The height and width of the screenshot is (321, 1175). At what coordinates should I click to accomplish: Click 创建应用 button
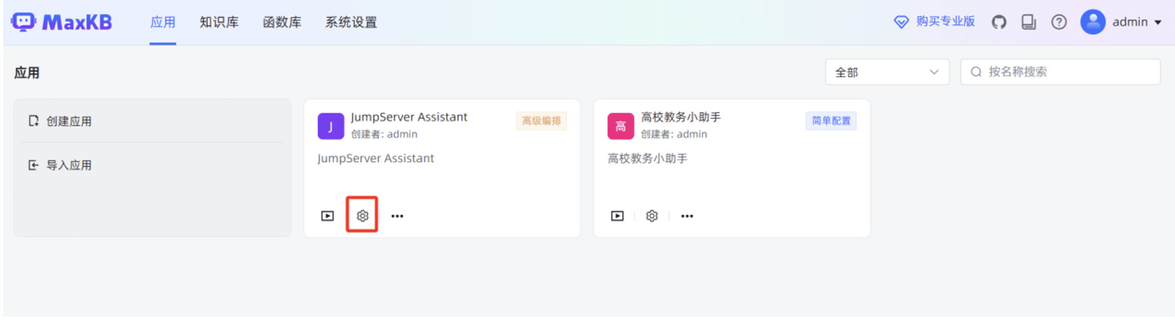tap(60, 121)
